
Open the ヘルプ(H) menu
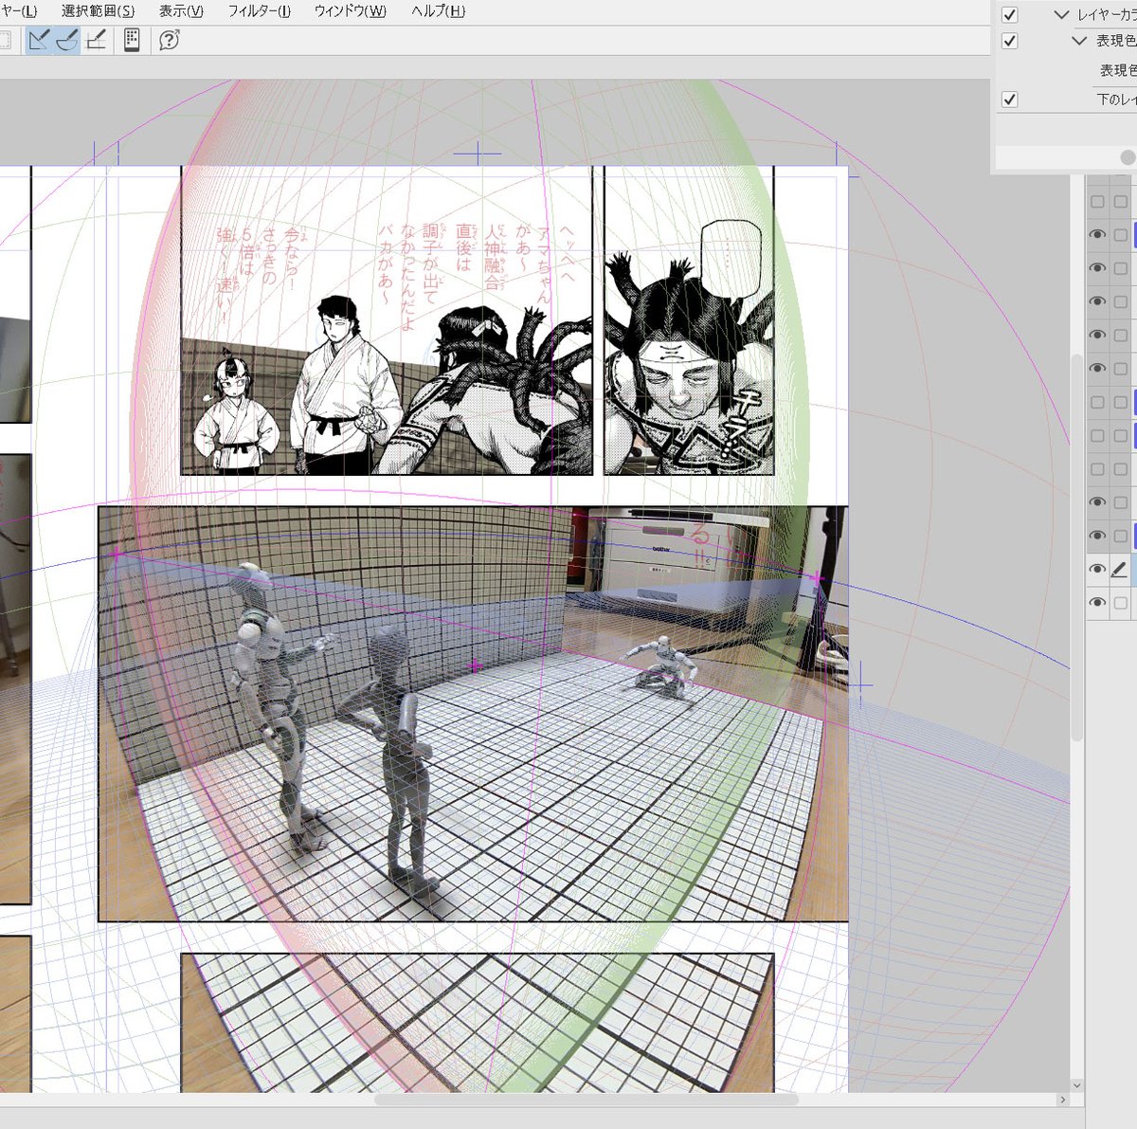pos(439,11)
